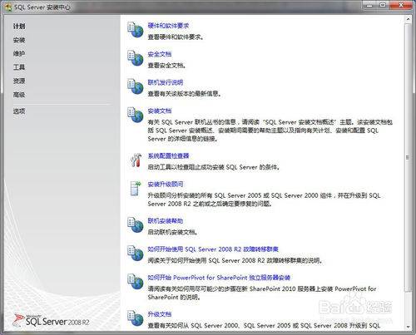Maximize the SQL Server 安装中心 window
Screen dimensions: 416x335
[x=383, y=5]
